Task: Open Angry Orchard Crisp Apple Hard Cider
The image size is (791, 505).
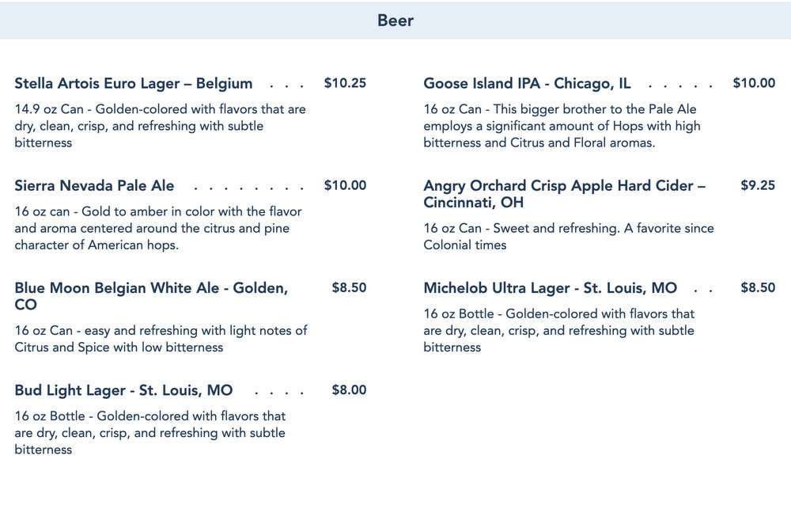Action: point(564,194)
